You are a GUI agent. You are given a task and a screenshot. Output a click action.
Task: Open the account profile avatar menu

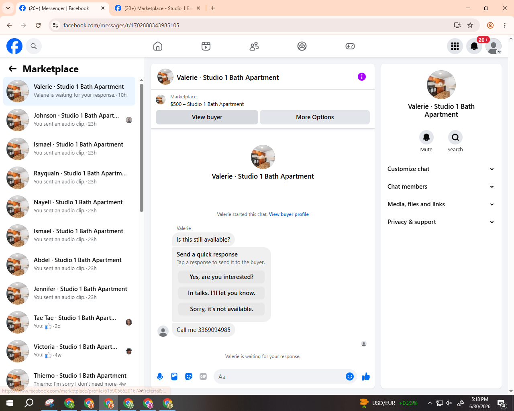click(x=494, y=46)
